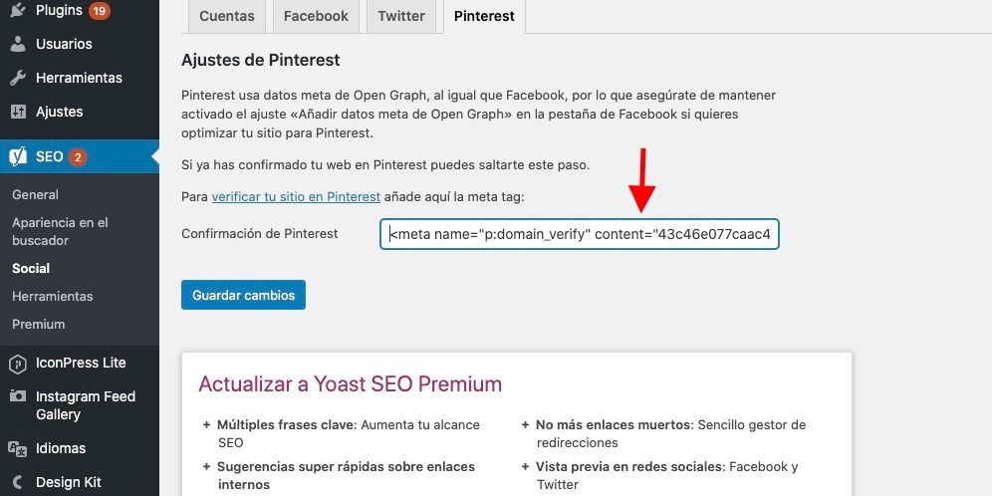Click the Yoast SEO logo icon
This screenshot has height=496, width=992.
click(18, 156)
